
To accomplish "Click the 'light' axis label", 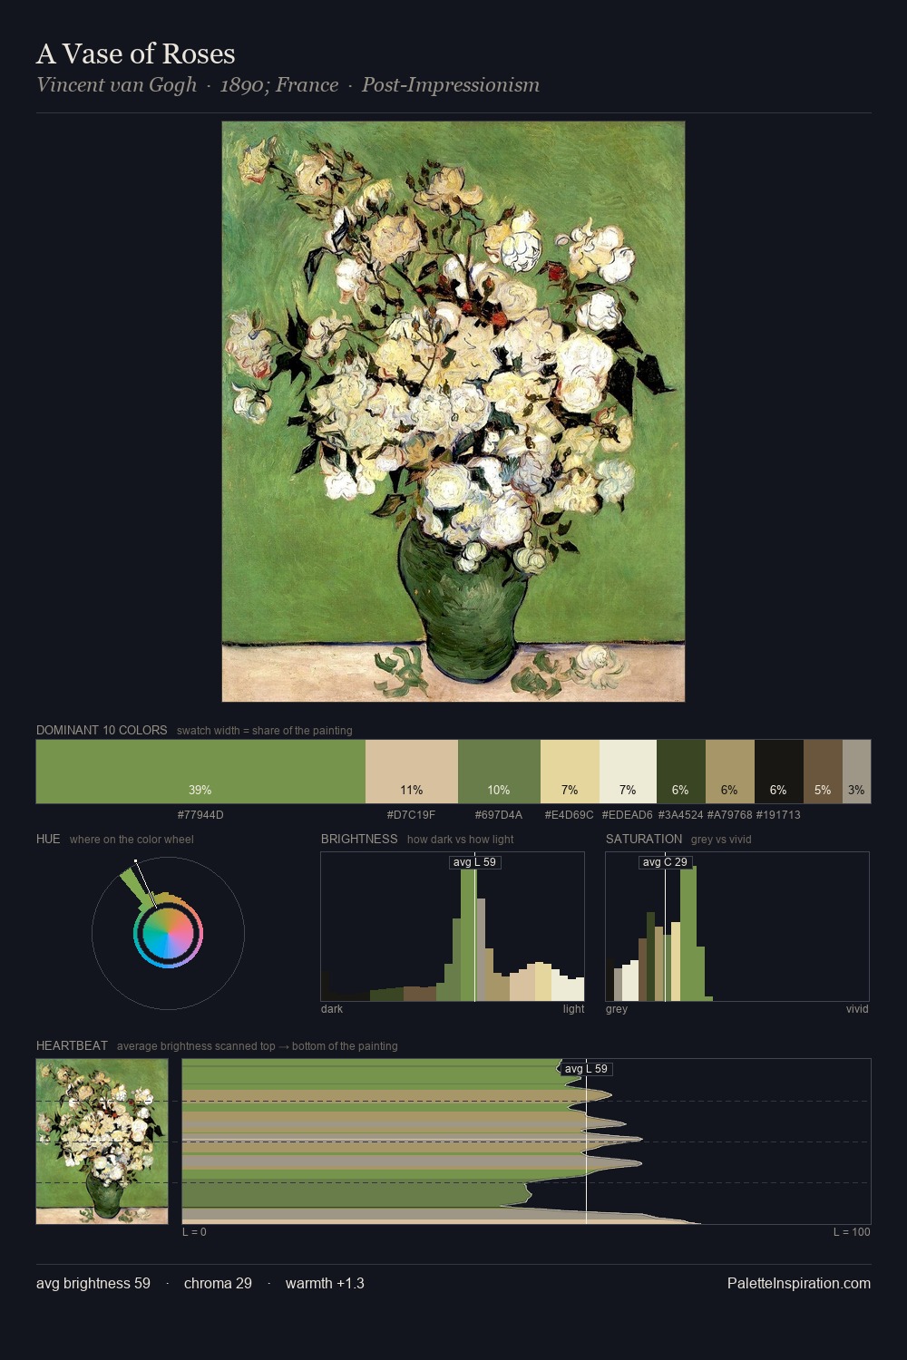I will pos(574,1009).
